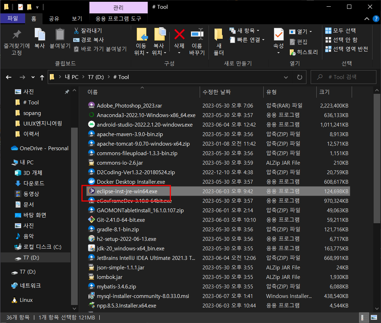
Task: Create a New folder (새 폴더)
Action: [x=218, y=42]
